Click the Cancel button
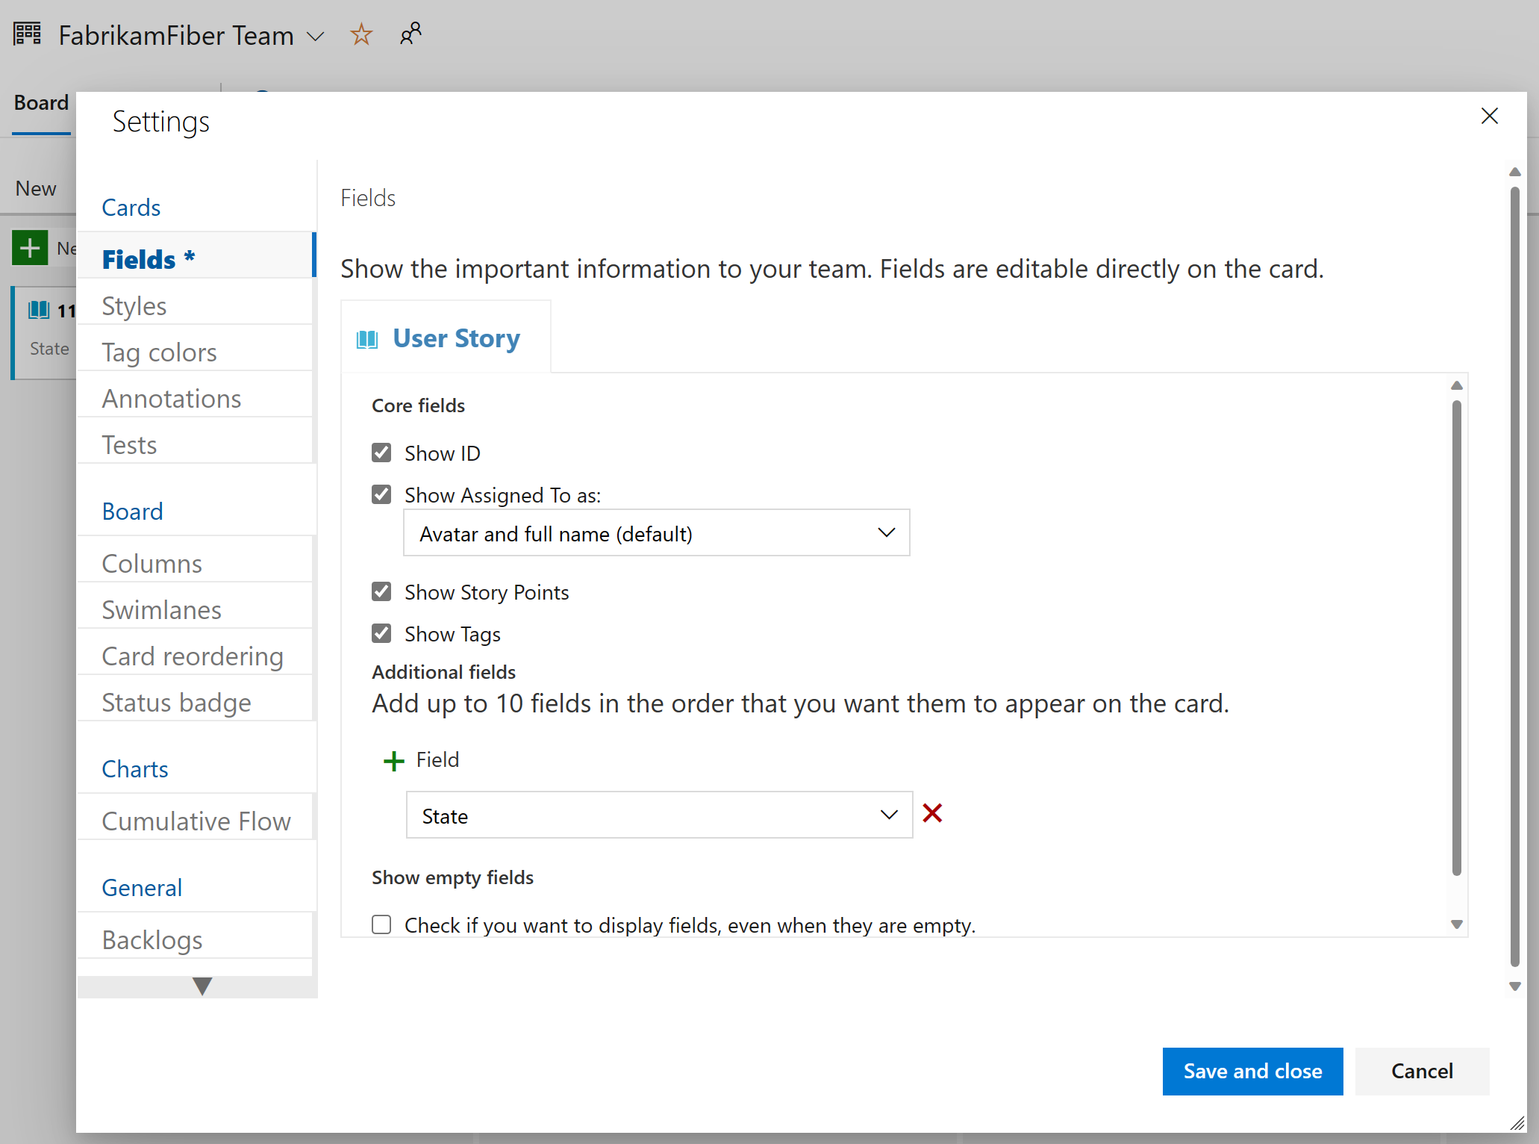The width and height of the screenshot is (1539, 1144). pyautogui.click(x=1421, y=1069)
